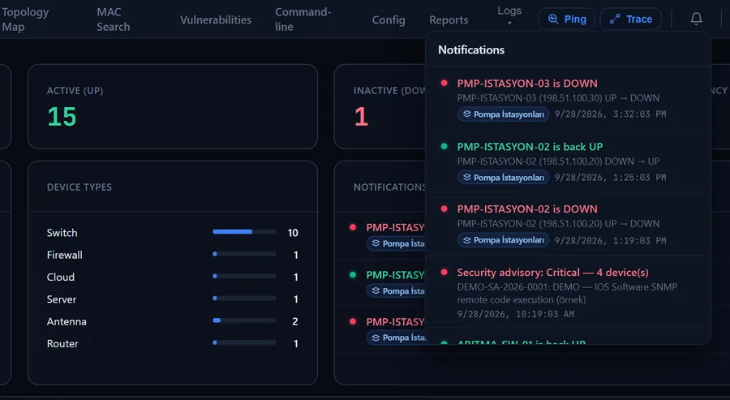
Task: Select the Cloud row in Device Types
Action: [172, 277]
